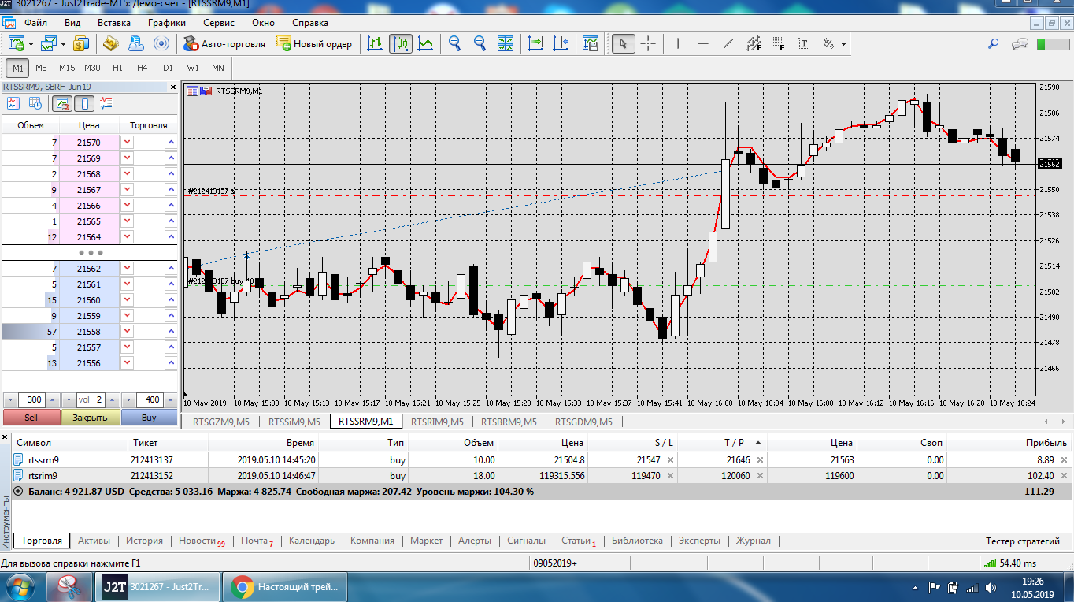Switch chart to line chart view
This screenshot has height=602, width=1074.
coord(426,43)
